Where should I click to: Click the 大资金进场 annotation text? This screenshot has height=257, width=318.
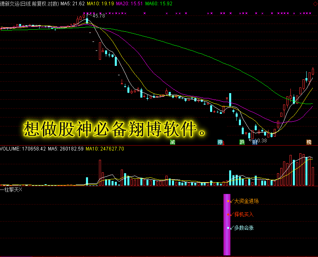click(x=247, y=201)
